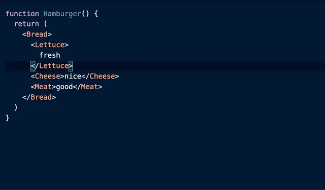This screenshot has height=190, width=325.
Task: Click the closing Meat tag
Action: [87, 87]
